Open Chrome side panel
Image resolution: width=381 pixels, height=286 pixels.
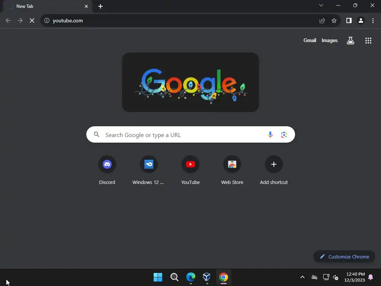click(349, 21)
